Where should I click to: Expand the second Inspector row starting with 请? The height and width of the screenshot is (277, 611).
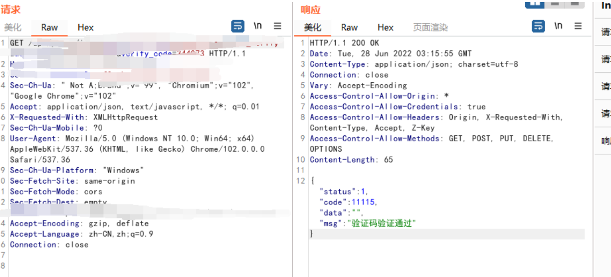point(606,59)
